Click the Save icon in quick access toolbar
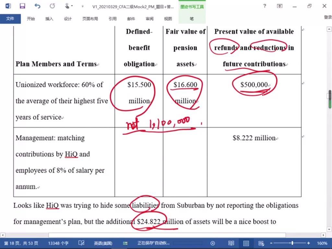Image resolution: width=332 pixels, height=249 pixels. tap(22, 6)
